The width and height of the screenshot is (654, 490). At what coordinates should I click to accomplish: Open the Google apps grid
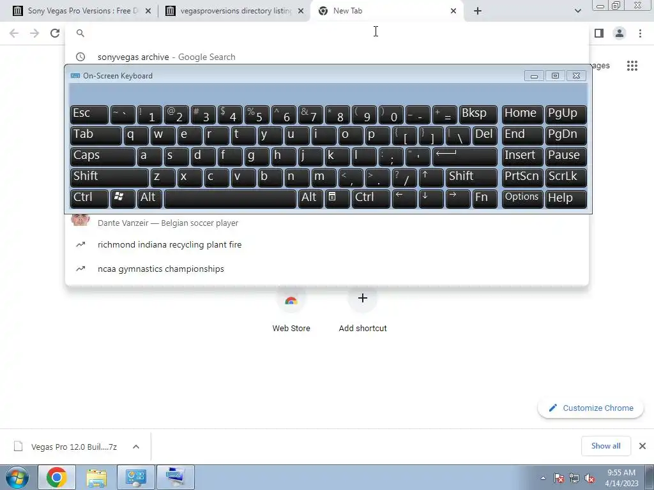[x=632, y=66]
